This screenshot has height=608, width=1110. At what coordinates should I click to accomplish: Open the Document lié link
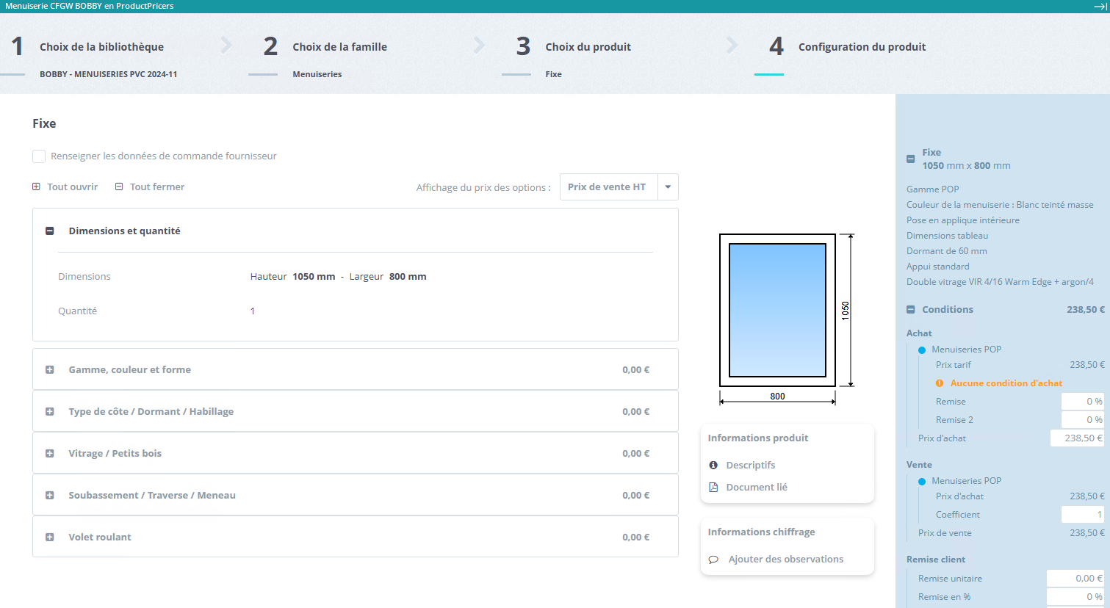[756, 487]
